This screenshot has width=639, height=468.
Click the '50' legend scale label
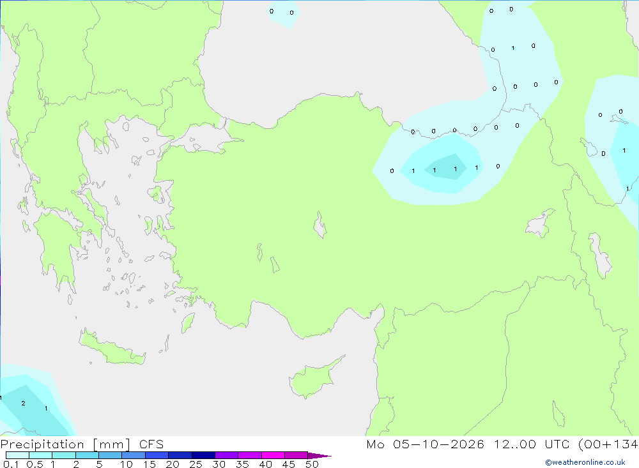312,464
